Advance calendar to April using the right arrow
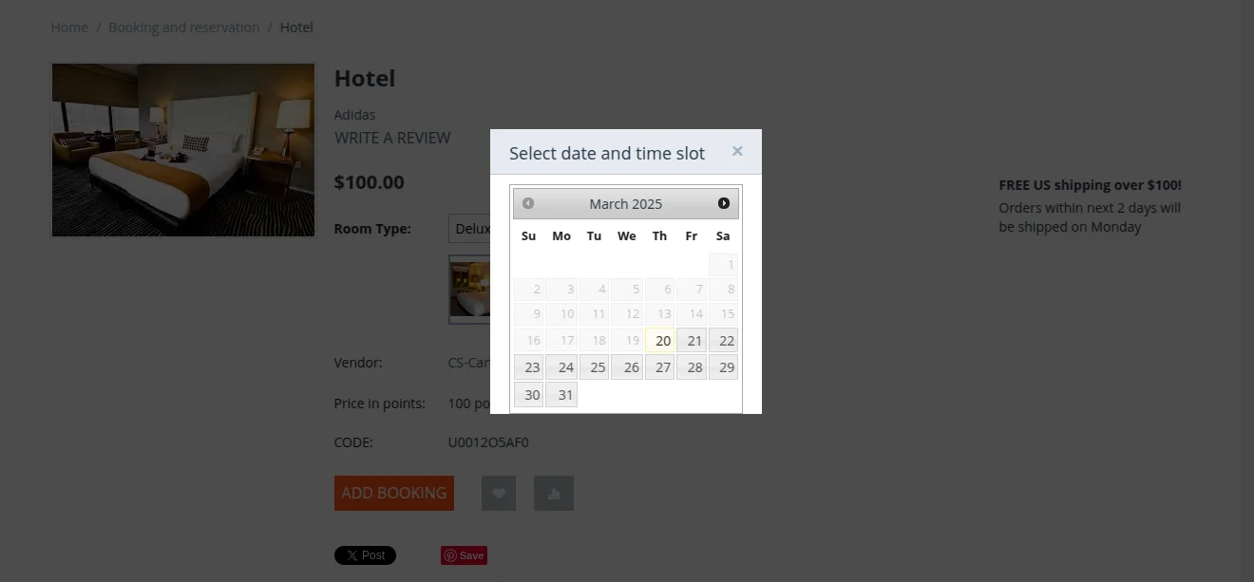The height and width of the screenshot is (582, 1254). pos(723,202)
